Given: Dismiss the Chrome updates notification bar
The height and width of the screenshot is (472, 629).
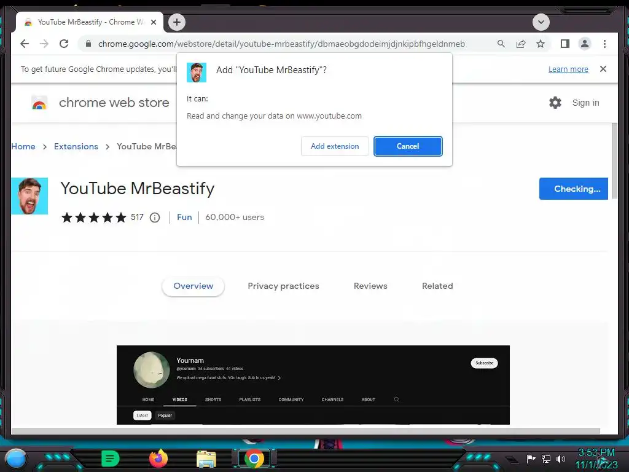Looking at the screenshot, I should point(603,69).
